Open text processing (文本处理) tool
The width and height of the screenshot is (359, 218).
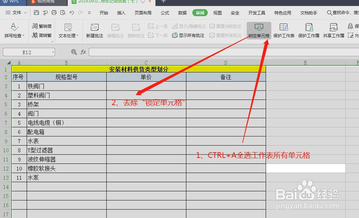pyautogui.click(x=68, y=30)
